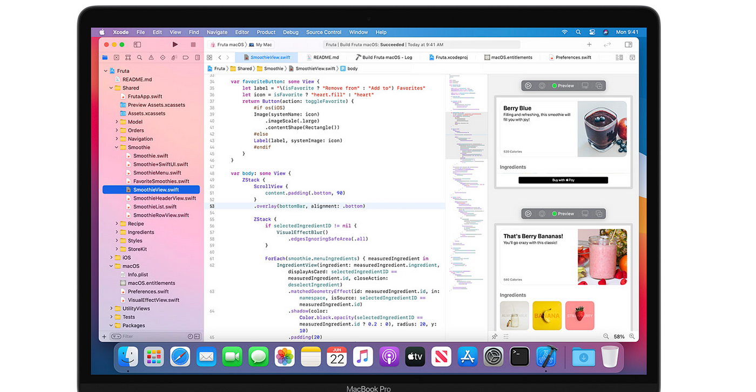The height and width of the screenshot is (392, 756).
Task: Toggle the Navigator sidebar
Action: tap(137, 45)
